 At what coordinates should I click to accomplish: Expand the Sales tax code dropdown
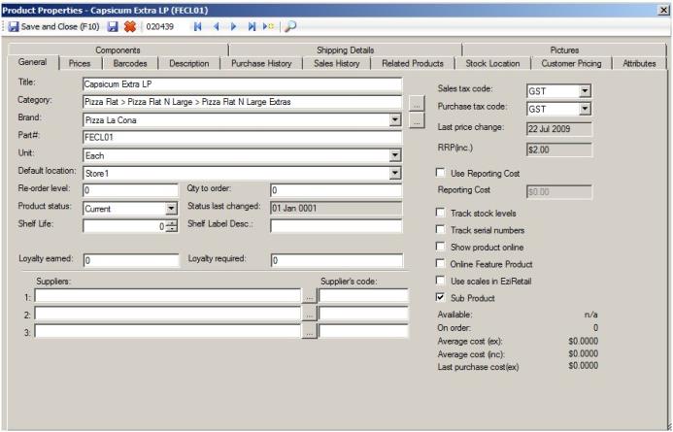585,91
